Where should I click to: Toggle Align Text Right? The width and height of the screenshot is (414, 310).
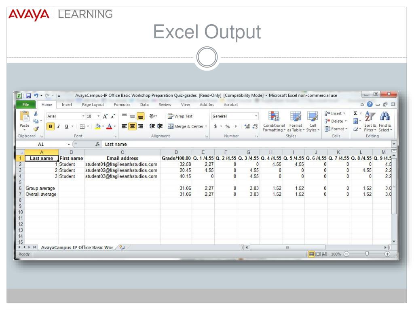click(x=141, y=126)
